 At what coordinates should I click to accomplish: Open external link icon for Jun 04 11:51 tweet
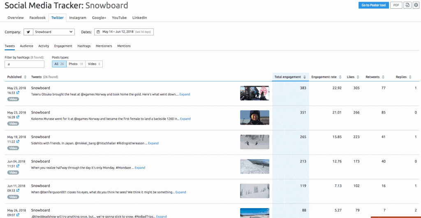pos(18,166)
